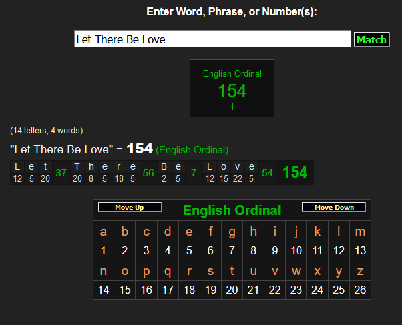The image size is (402, 325).
Task: Click letter 'z' in the cipher chart
Action: tap(360, 271)
